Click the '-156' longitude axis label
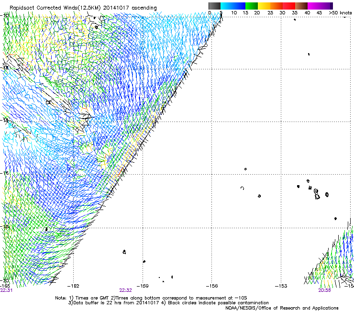The height and width of the screenshot is (311, 354). (212, 286)
